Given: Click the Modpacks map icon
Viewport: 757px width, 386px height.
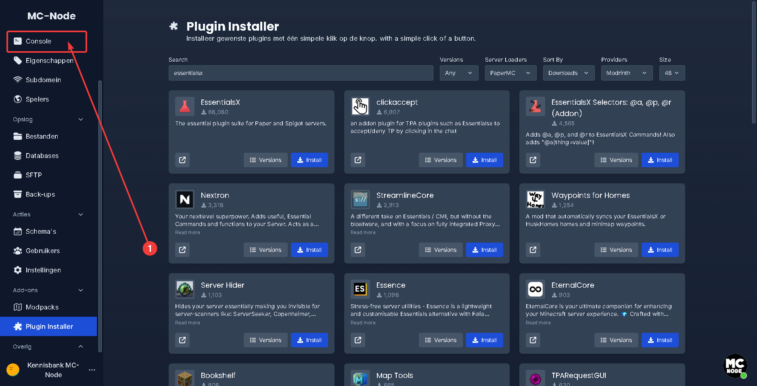Looking at the screenshot, I should (x=18, y=307).
